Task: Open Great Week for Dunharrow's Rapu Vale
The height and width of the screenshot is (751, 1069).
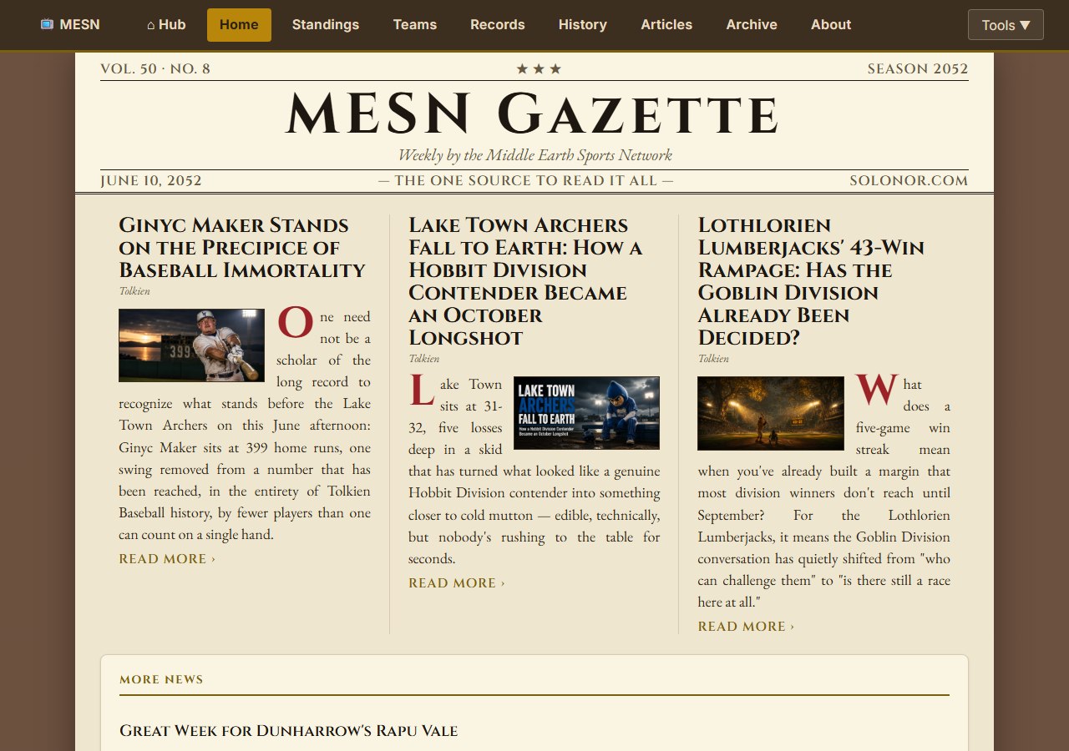Action: click(289, 731)
